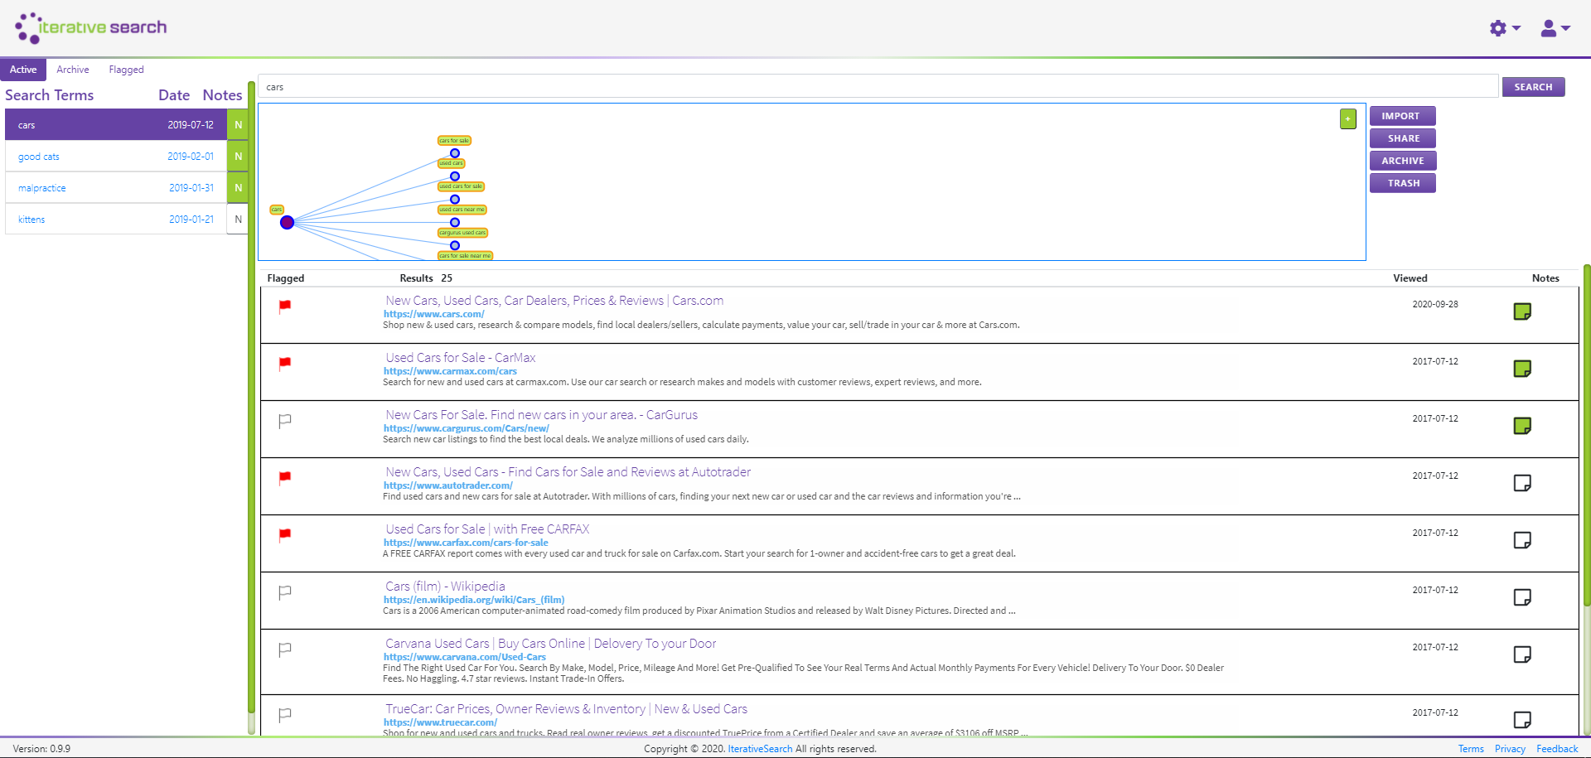The width and height of the screenshot is (1591, 758).
Task: Open the Privacy footer link
Action: [1510, 749]
